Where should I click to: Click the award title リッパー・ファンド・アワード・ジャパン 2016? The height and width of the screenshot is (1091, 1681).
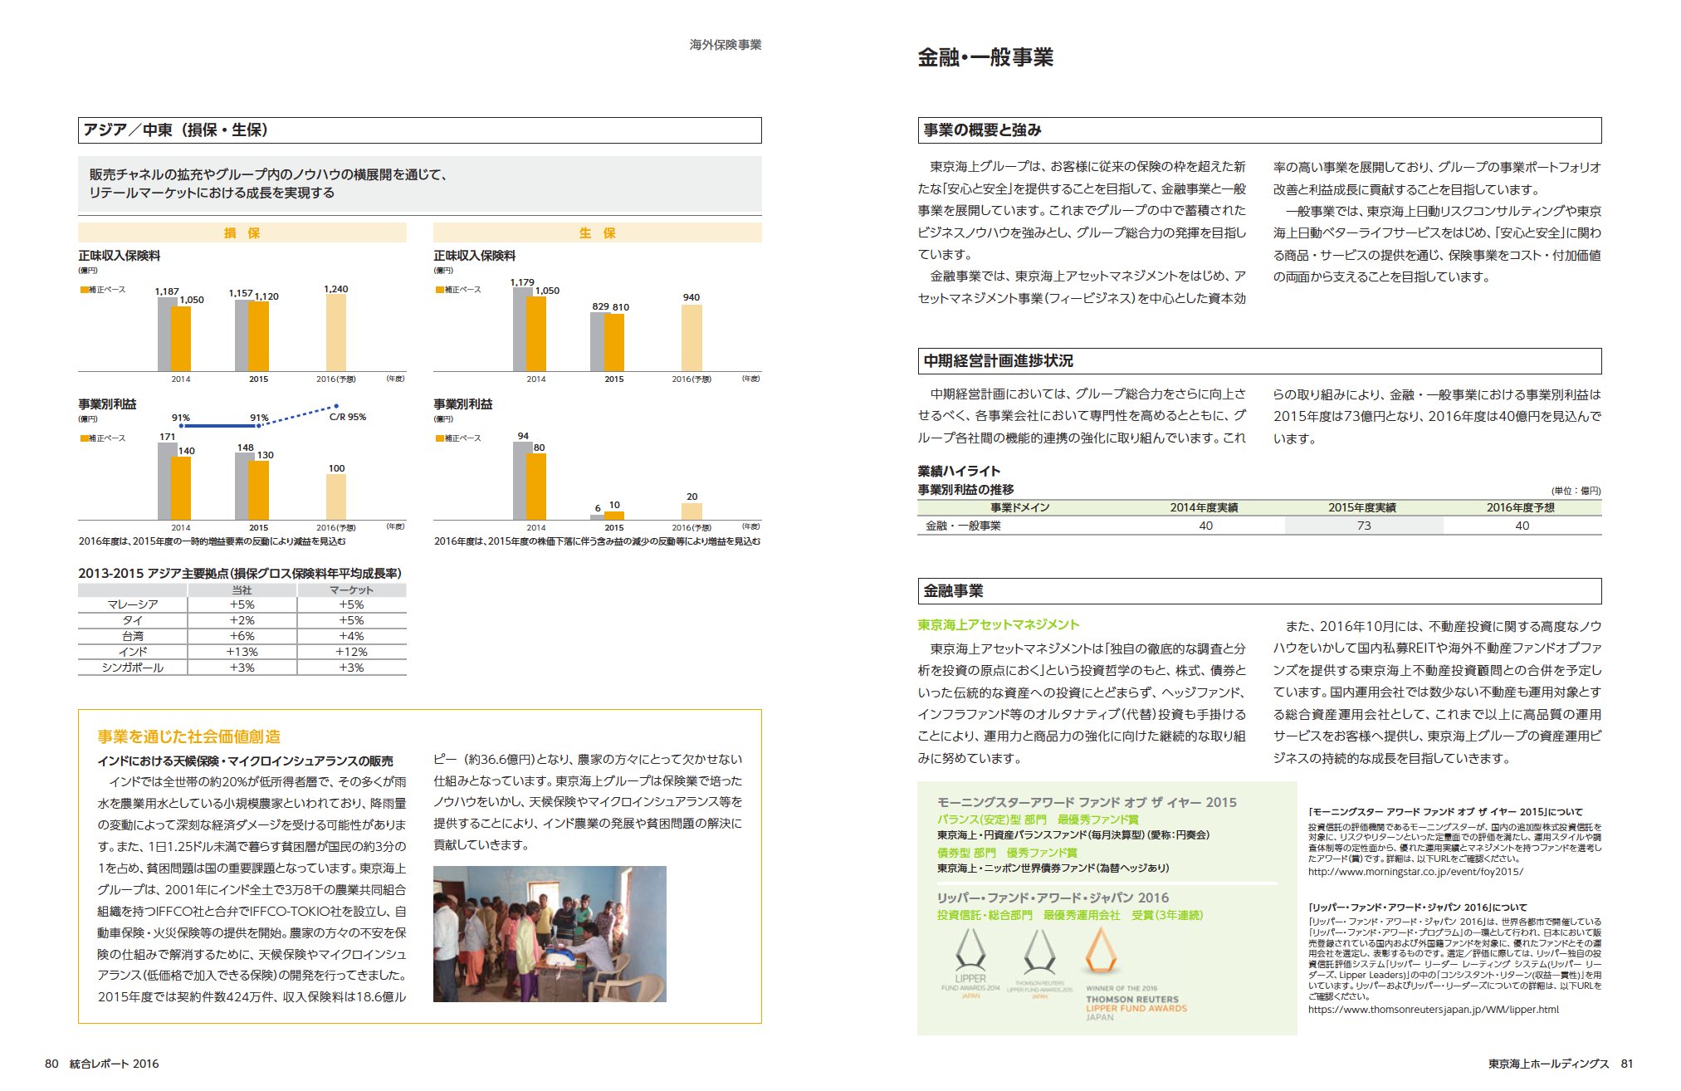(x=1053, y=898)
